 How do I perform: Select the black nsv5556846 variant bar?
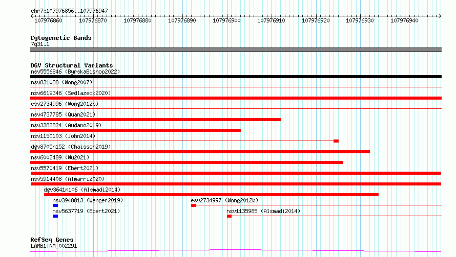(236, 77)
